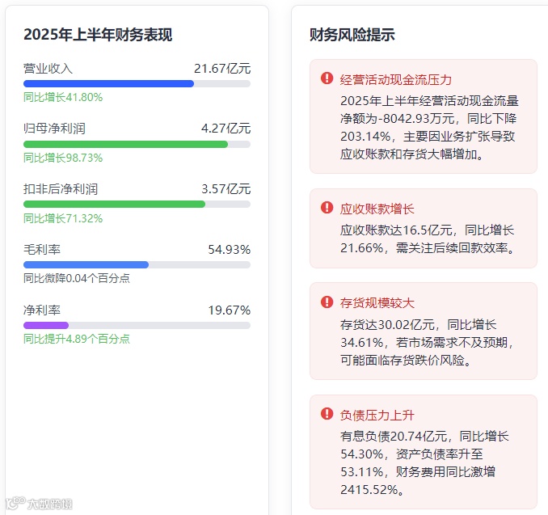Click the blue 营业收入 progress bar
This screenshot has width=548, height=515.
109,83
